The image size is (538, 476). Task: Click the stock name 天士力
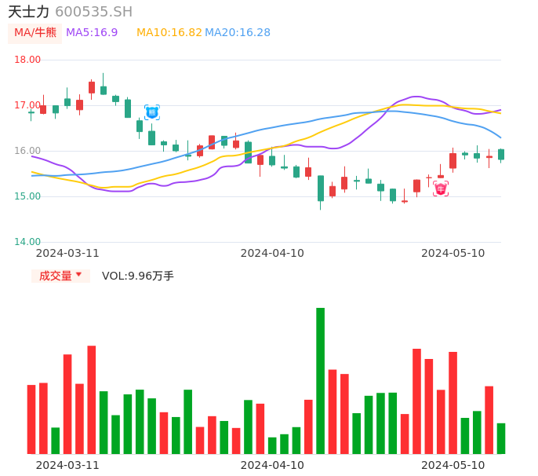(x=29, y=12)
